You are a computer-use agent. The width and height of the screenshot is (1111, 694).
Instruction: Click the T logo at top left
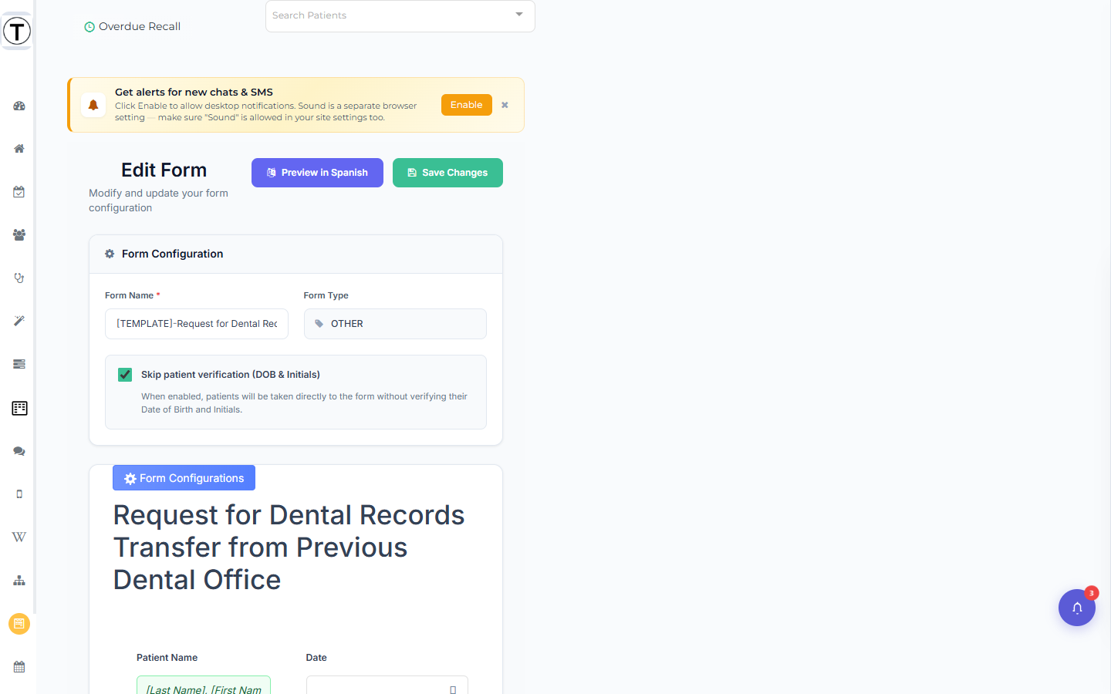point(17,32)
